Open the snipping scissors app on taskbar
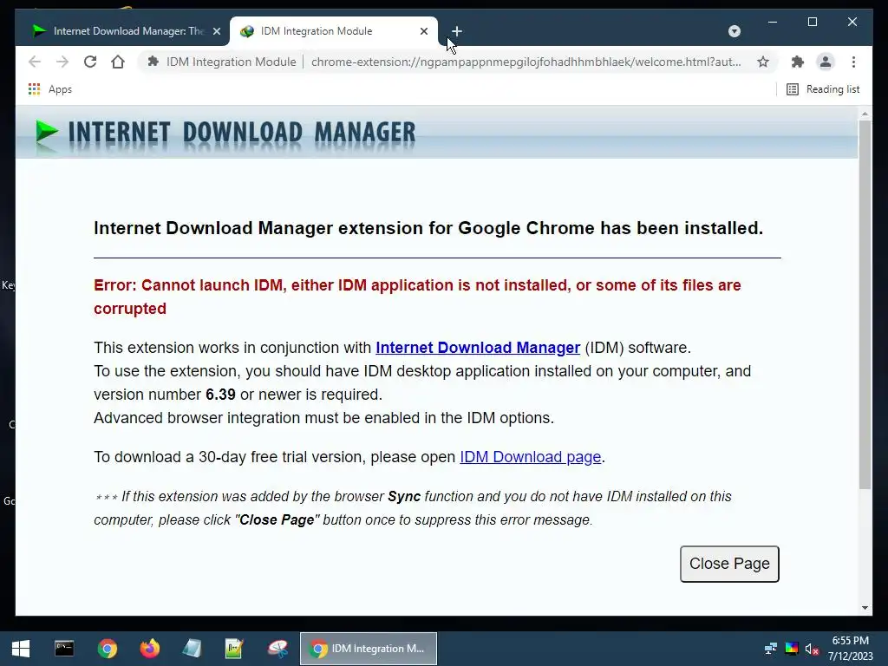 [x=277, y=649]
